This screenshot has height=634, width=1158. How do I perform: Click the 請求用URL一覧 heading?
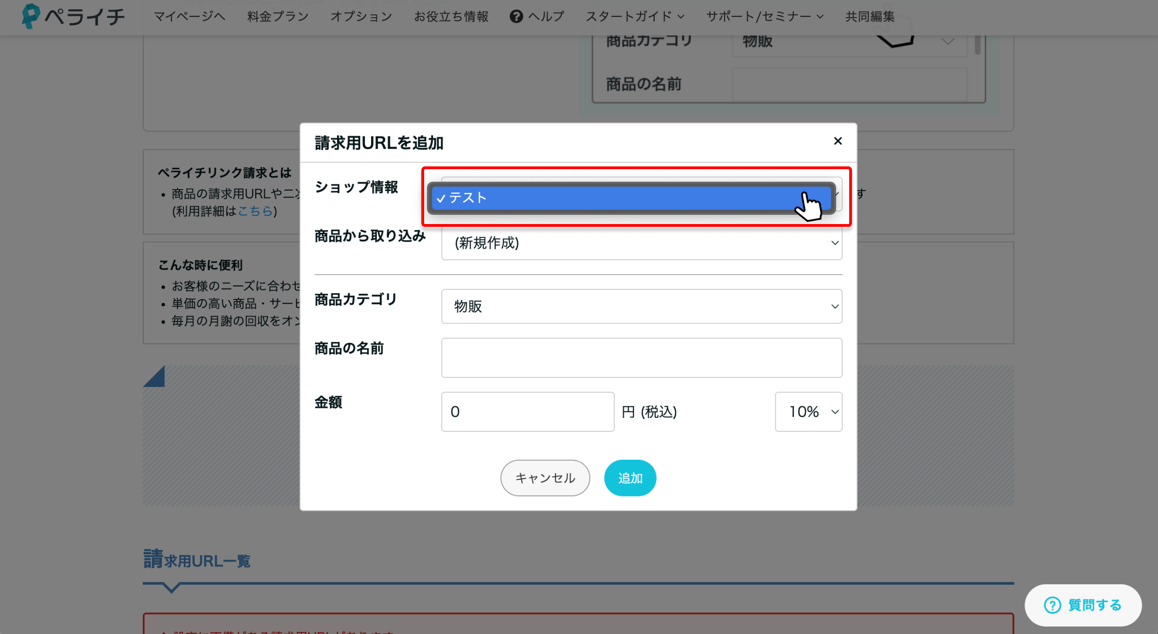[197, 560]
